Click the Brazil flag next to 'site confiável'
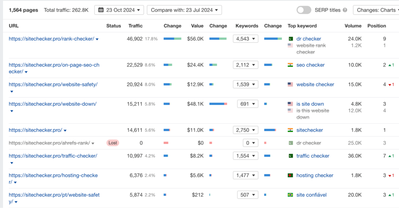 [290, 195]
